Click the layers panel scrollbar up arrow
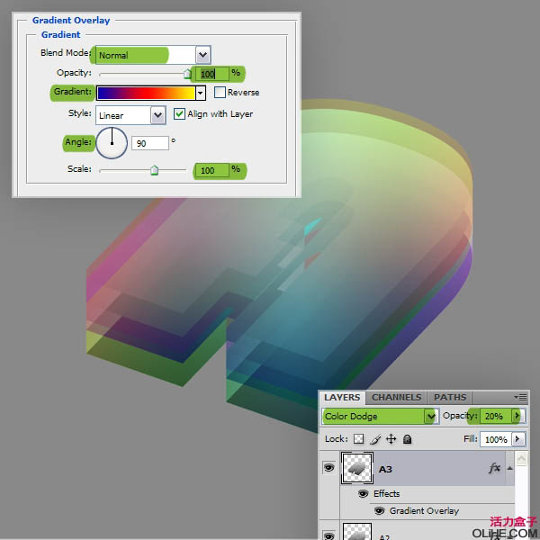The width and height of the screenshot is (540, 540). coord(521,458)
